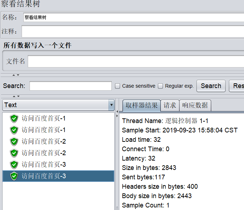Show the 响应数据 tab
This screenshot has width=244, height=210.
pos(195,105)
